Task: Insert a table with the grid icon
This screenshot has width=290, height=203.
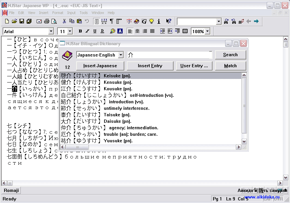Action: [x=185, y=31]
